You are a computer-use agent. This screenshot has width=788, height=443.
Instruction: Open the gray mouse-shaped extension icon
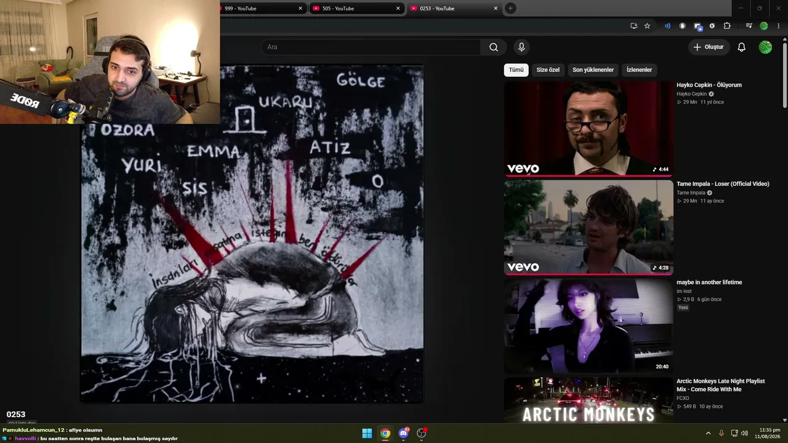click(x=682, y=26)
